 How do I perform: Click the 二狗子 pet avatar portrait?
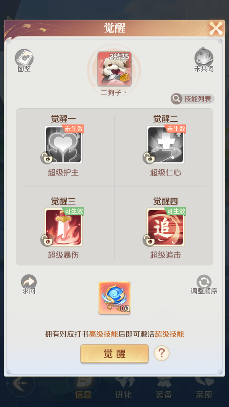tap(114, 69)
